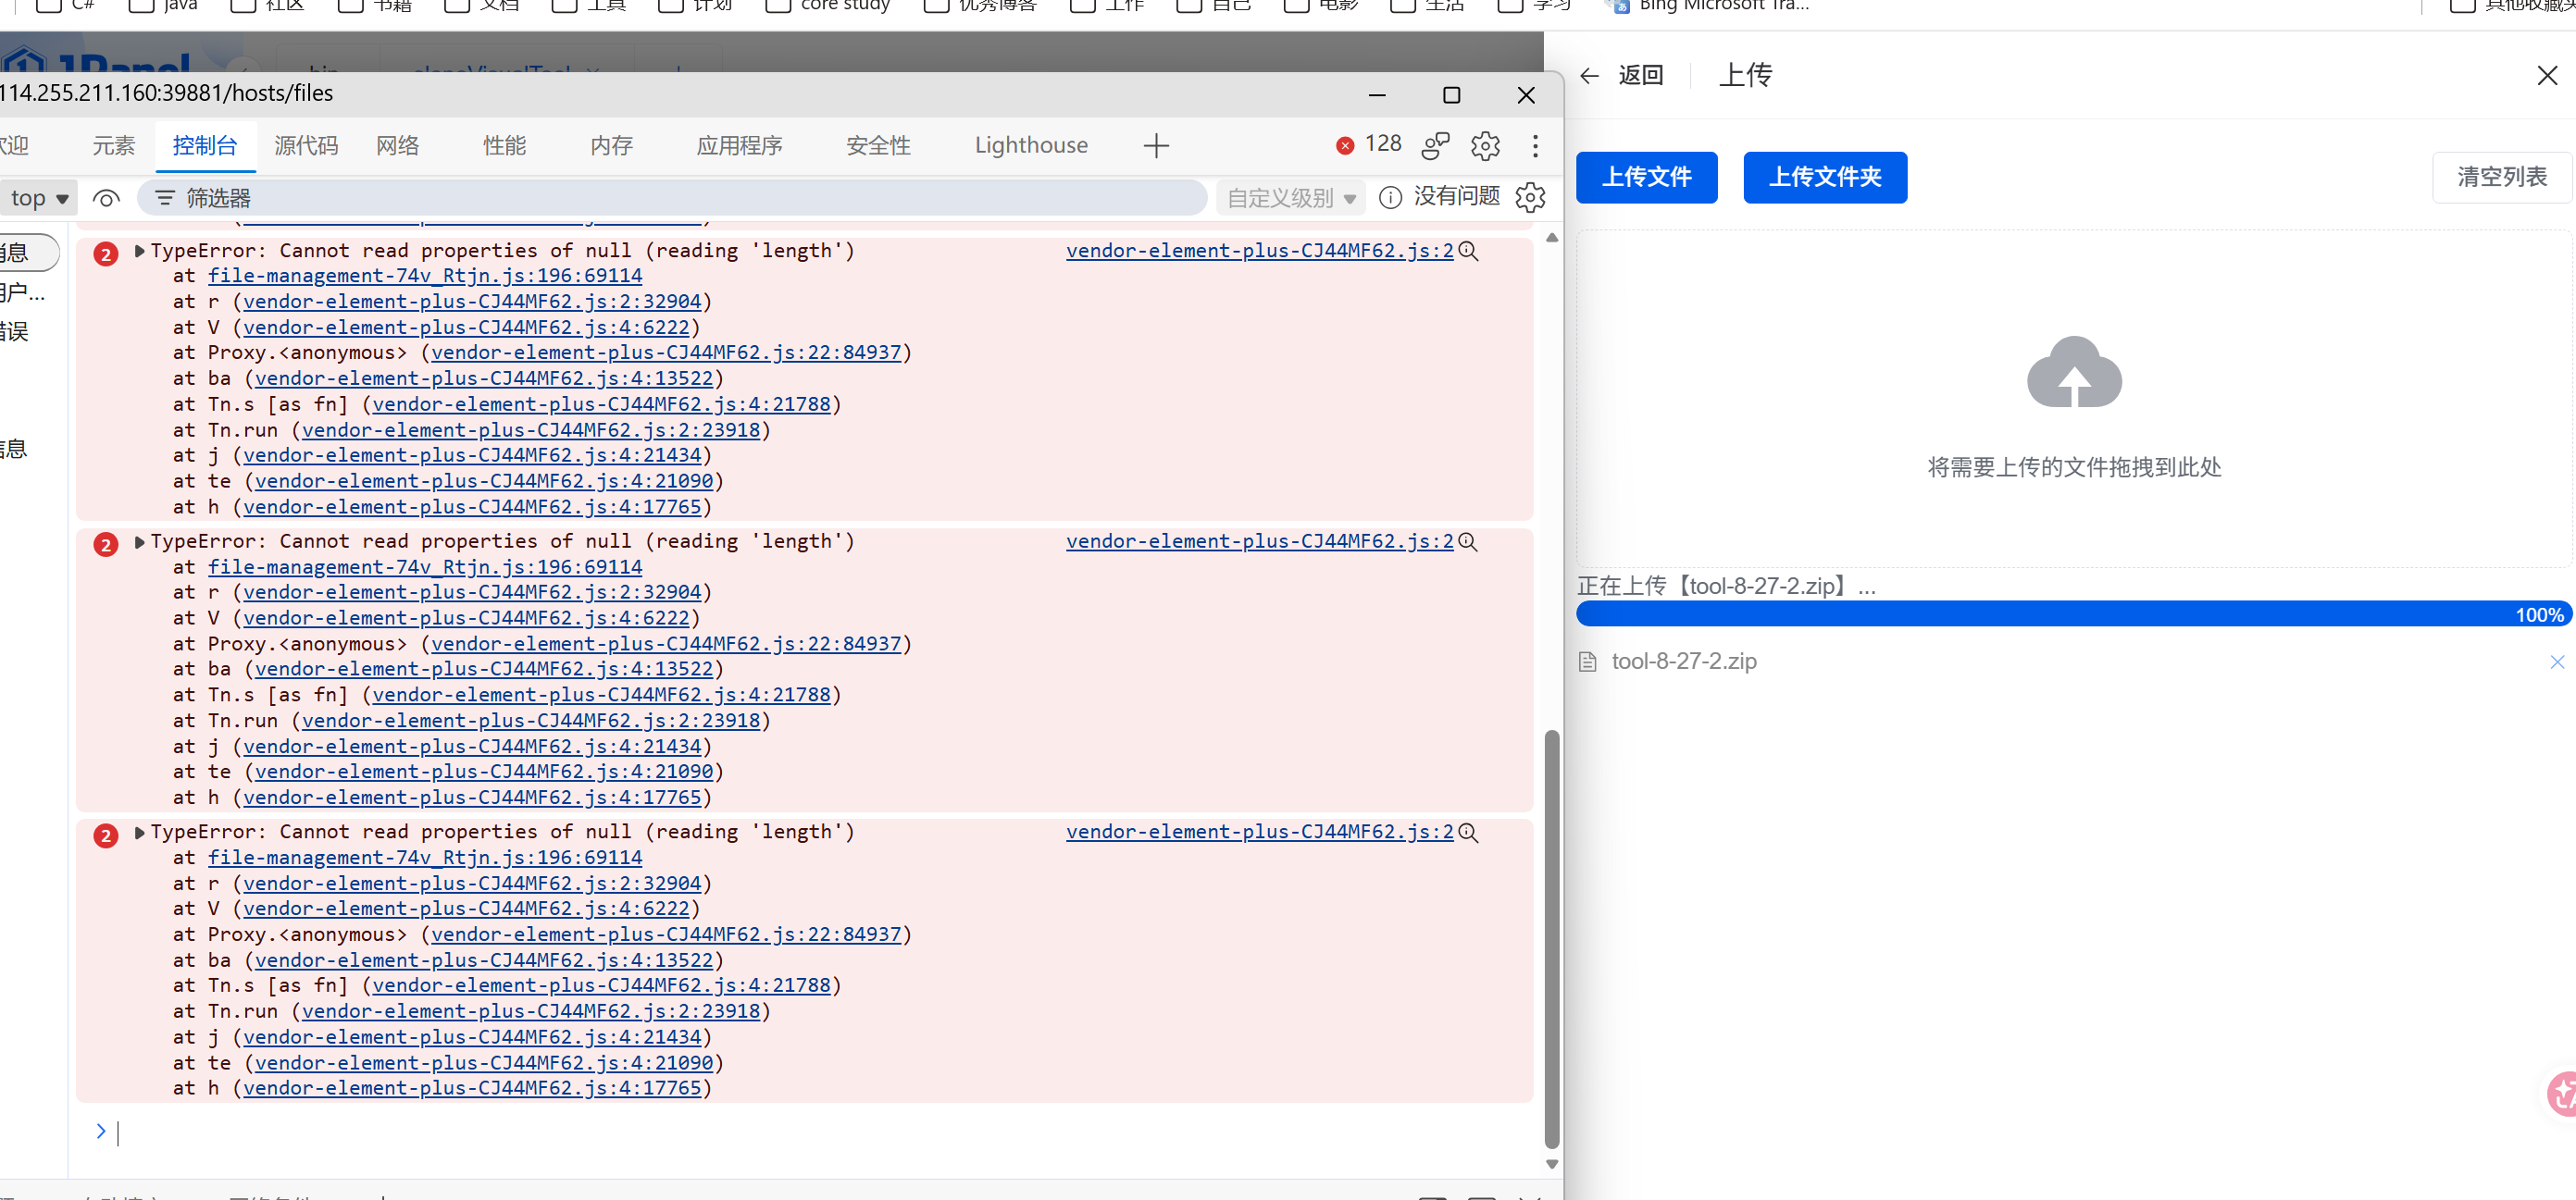The width and height of the screenshot is (2576, 1200).
Task: Add a new DevTools tab with plus icon
Action: coord(1156,146)
